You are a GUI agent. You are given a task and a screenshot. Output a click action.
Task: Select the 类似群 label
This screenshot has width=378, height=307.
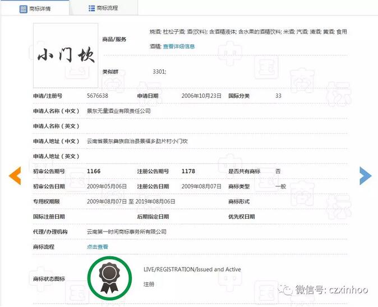pyautogui.click(x=110, y=72)
